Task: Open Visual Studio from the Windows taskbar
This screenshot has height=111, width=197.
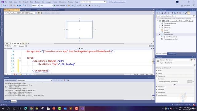Action: pyautogui.click(x=82, y=109)
